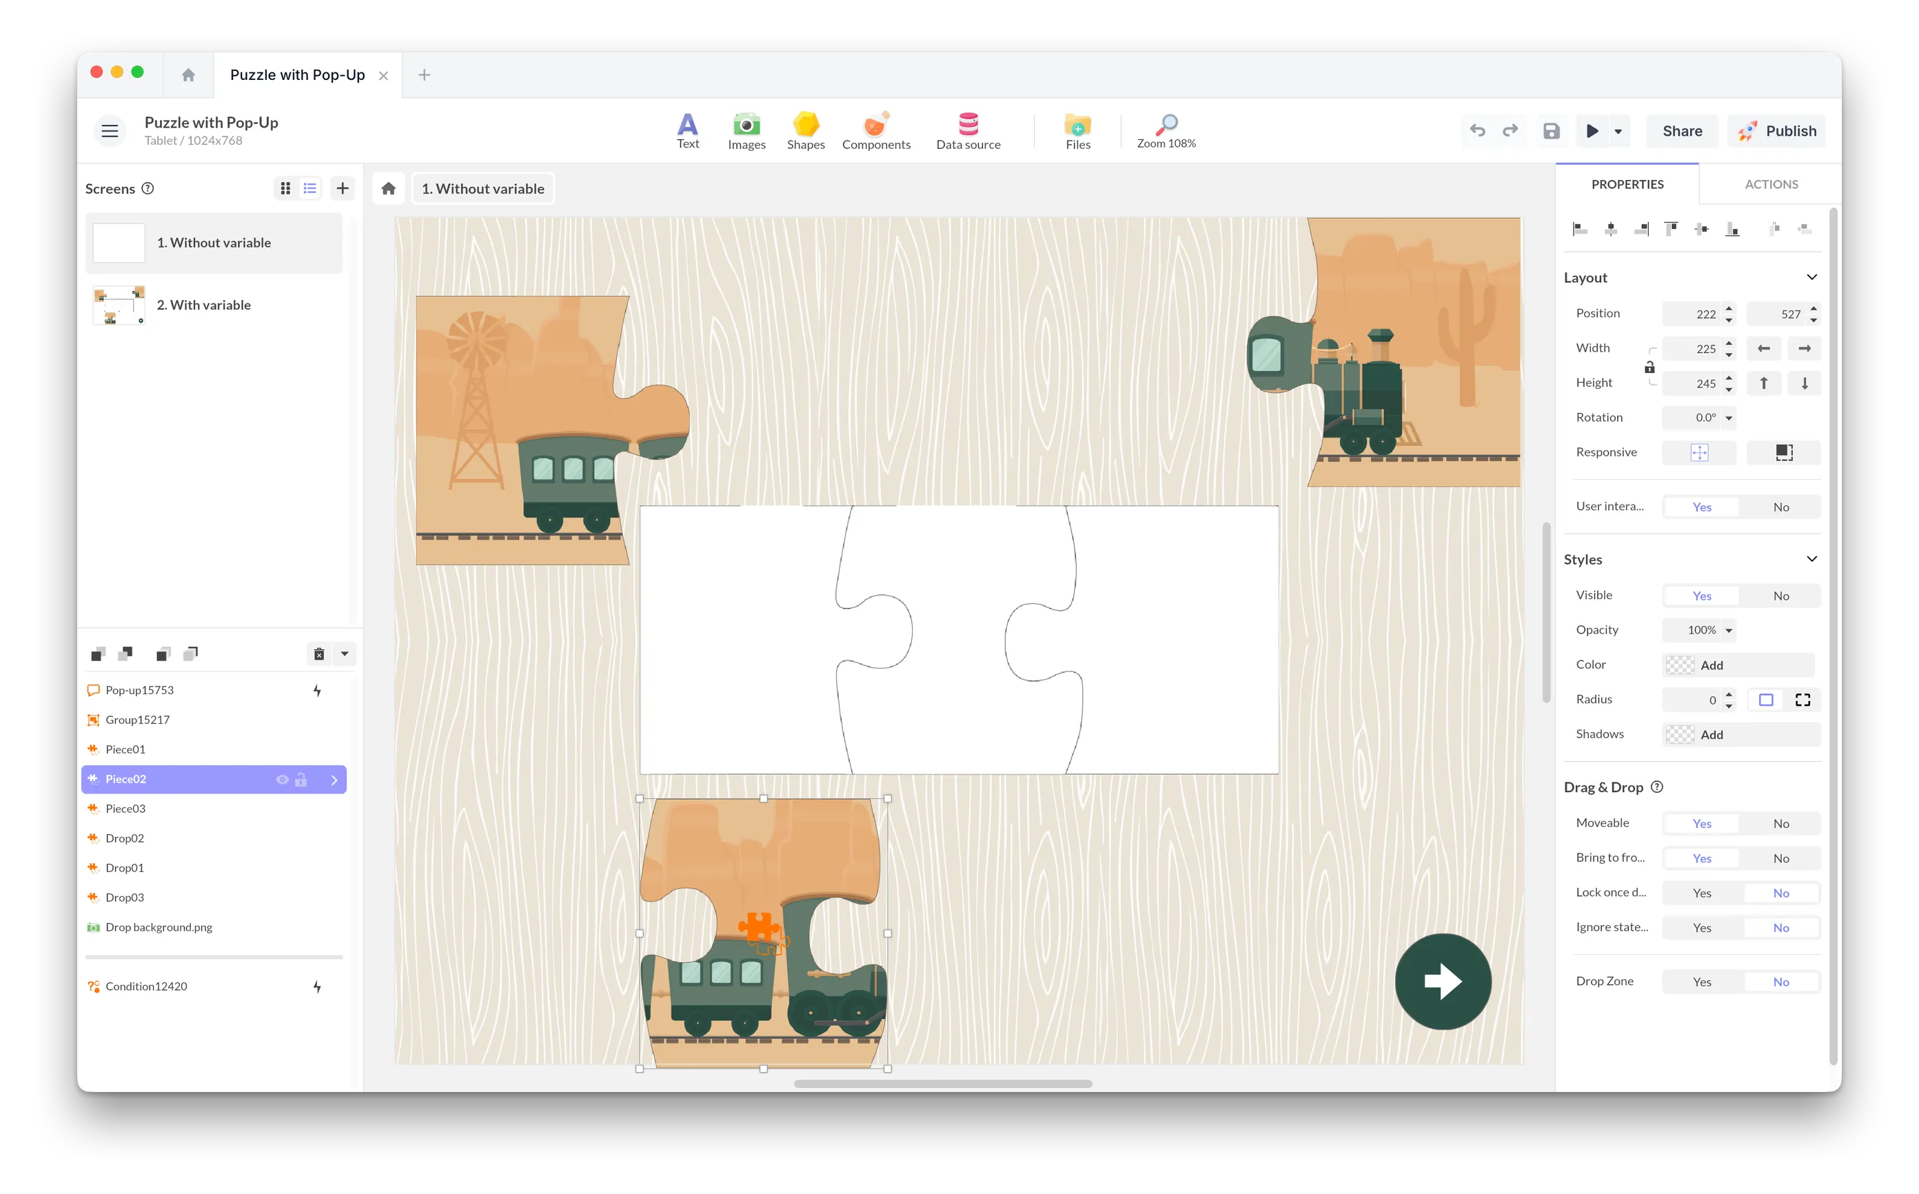Set Moveable to No

point(1780,824)
